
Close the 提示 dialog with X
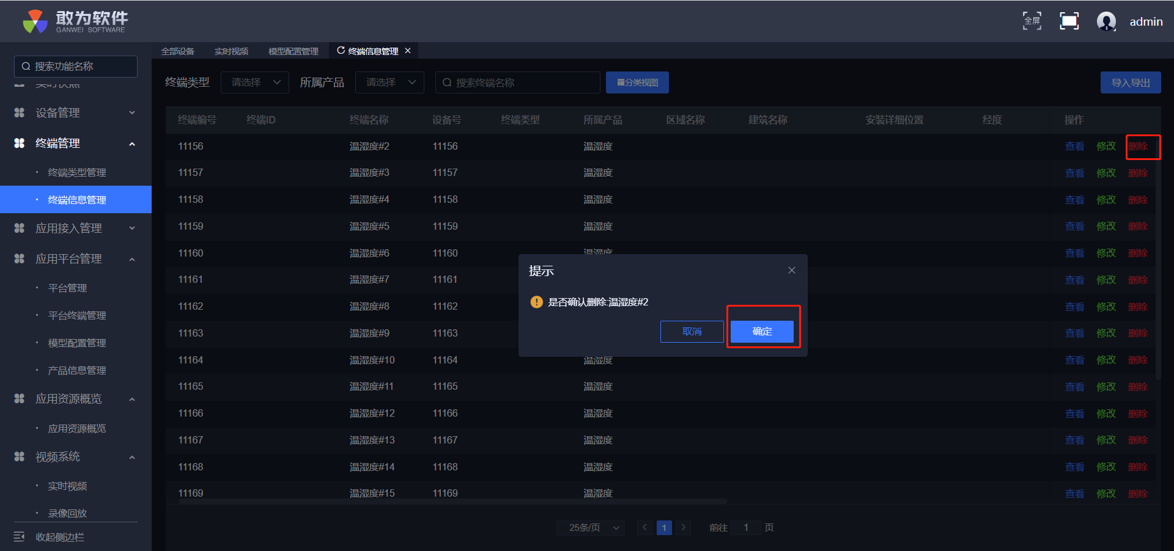click(x=792, y=270)
